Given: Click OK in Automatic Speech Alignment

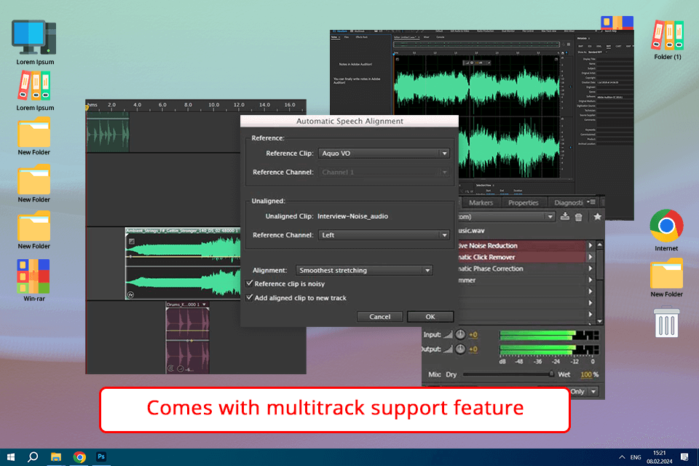Looking at the screenshot, I should [430, 317].
